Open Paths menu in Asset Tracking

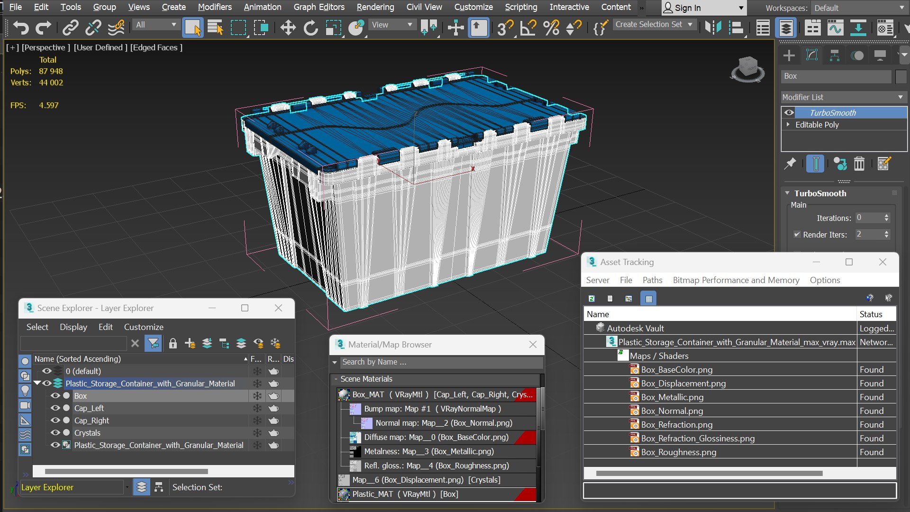click(652, 280)
